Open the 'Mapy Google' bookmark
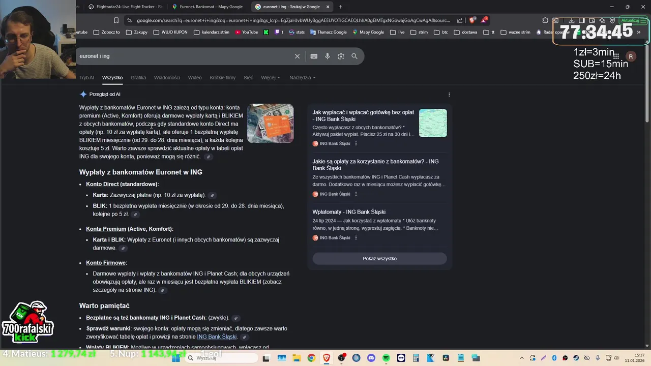The height and width of the screenshot is (366, 651). pyautogui.click(x=368, y=32)
